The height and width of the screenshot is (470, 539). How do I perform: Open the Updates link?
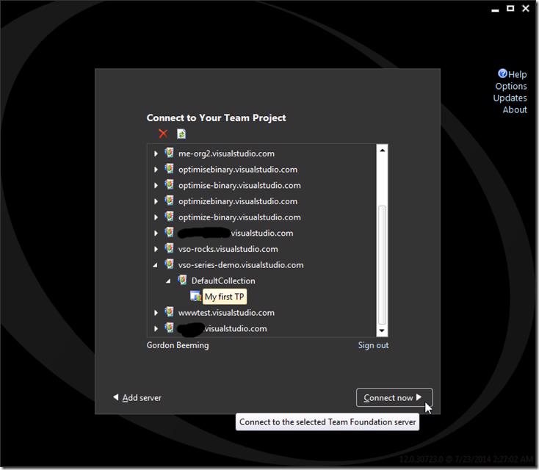(510, 98)
